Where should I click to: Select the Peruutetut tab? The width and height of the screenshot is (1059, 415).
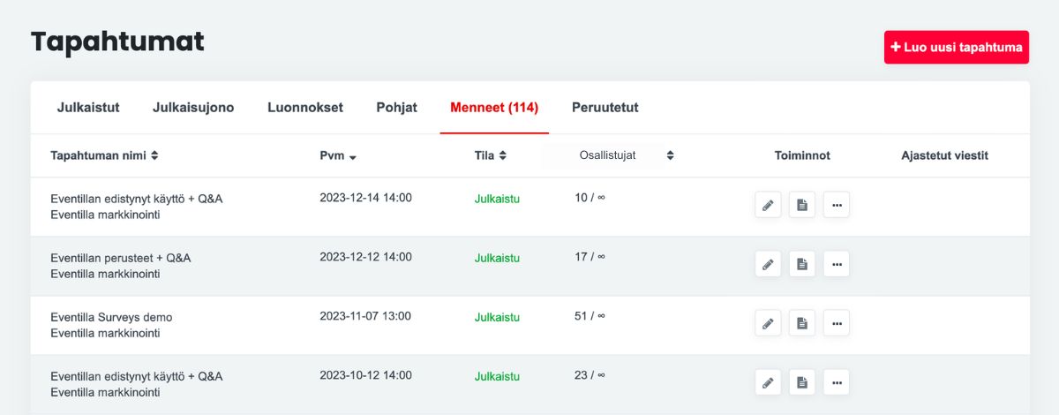coord(605,108)
